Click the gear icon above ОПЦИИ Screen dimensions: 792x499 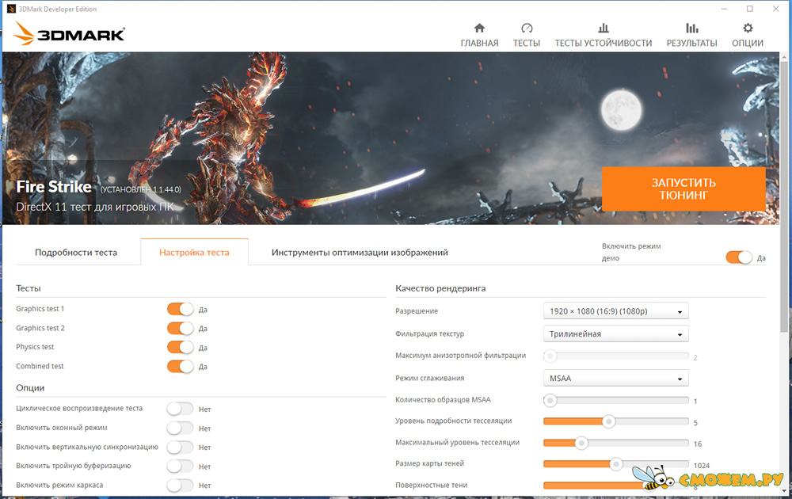click(748, 28)
